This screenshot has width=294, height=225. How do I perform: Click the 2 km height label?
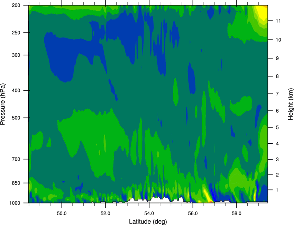(x=277, y=175)
